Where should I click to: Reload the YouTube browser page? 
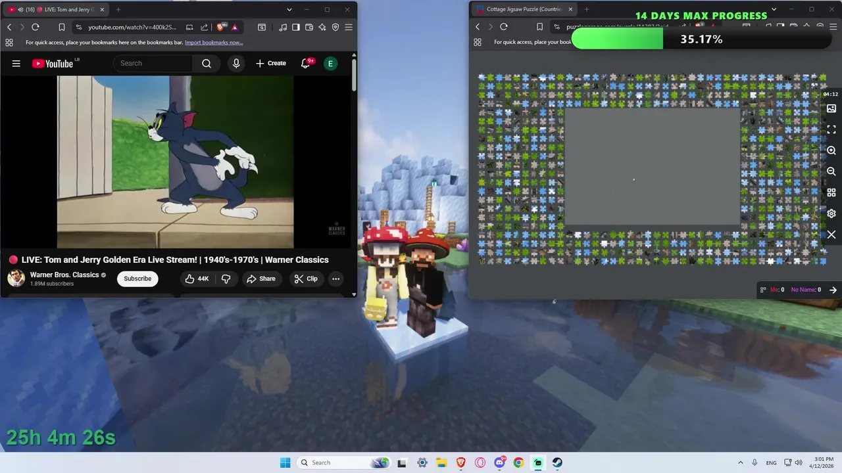coord(36,27)
